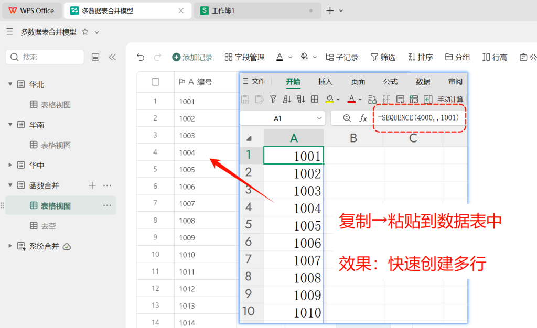The image size is (537, 328).
Task: Open a new tab with plus button
Action: (330, 10)
